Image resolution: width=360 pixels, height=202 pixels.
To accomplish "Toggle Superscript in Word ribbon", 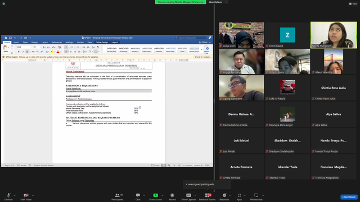I will 42,52.
